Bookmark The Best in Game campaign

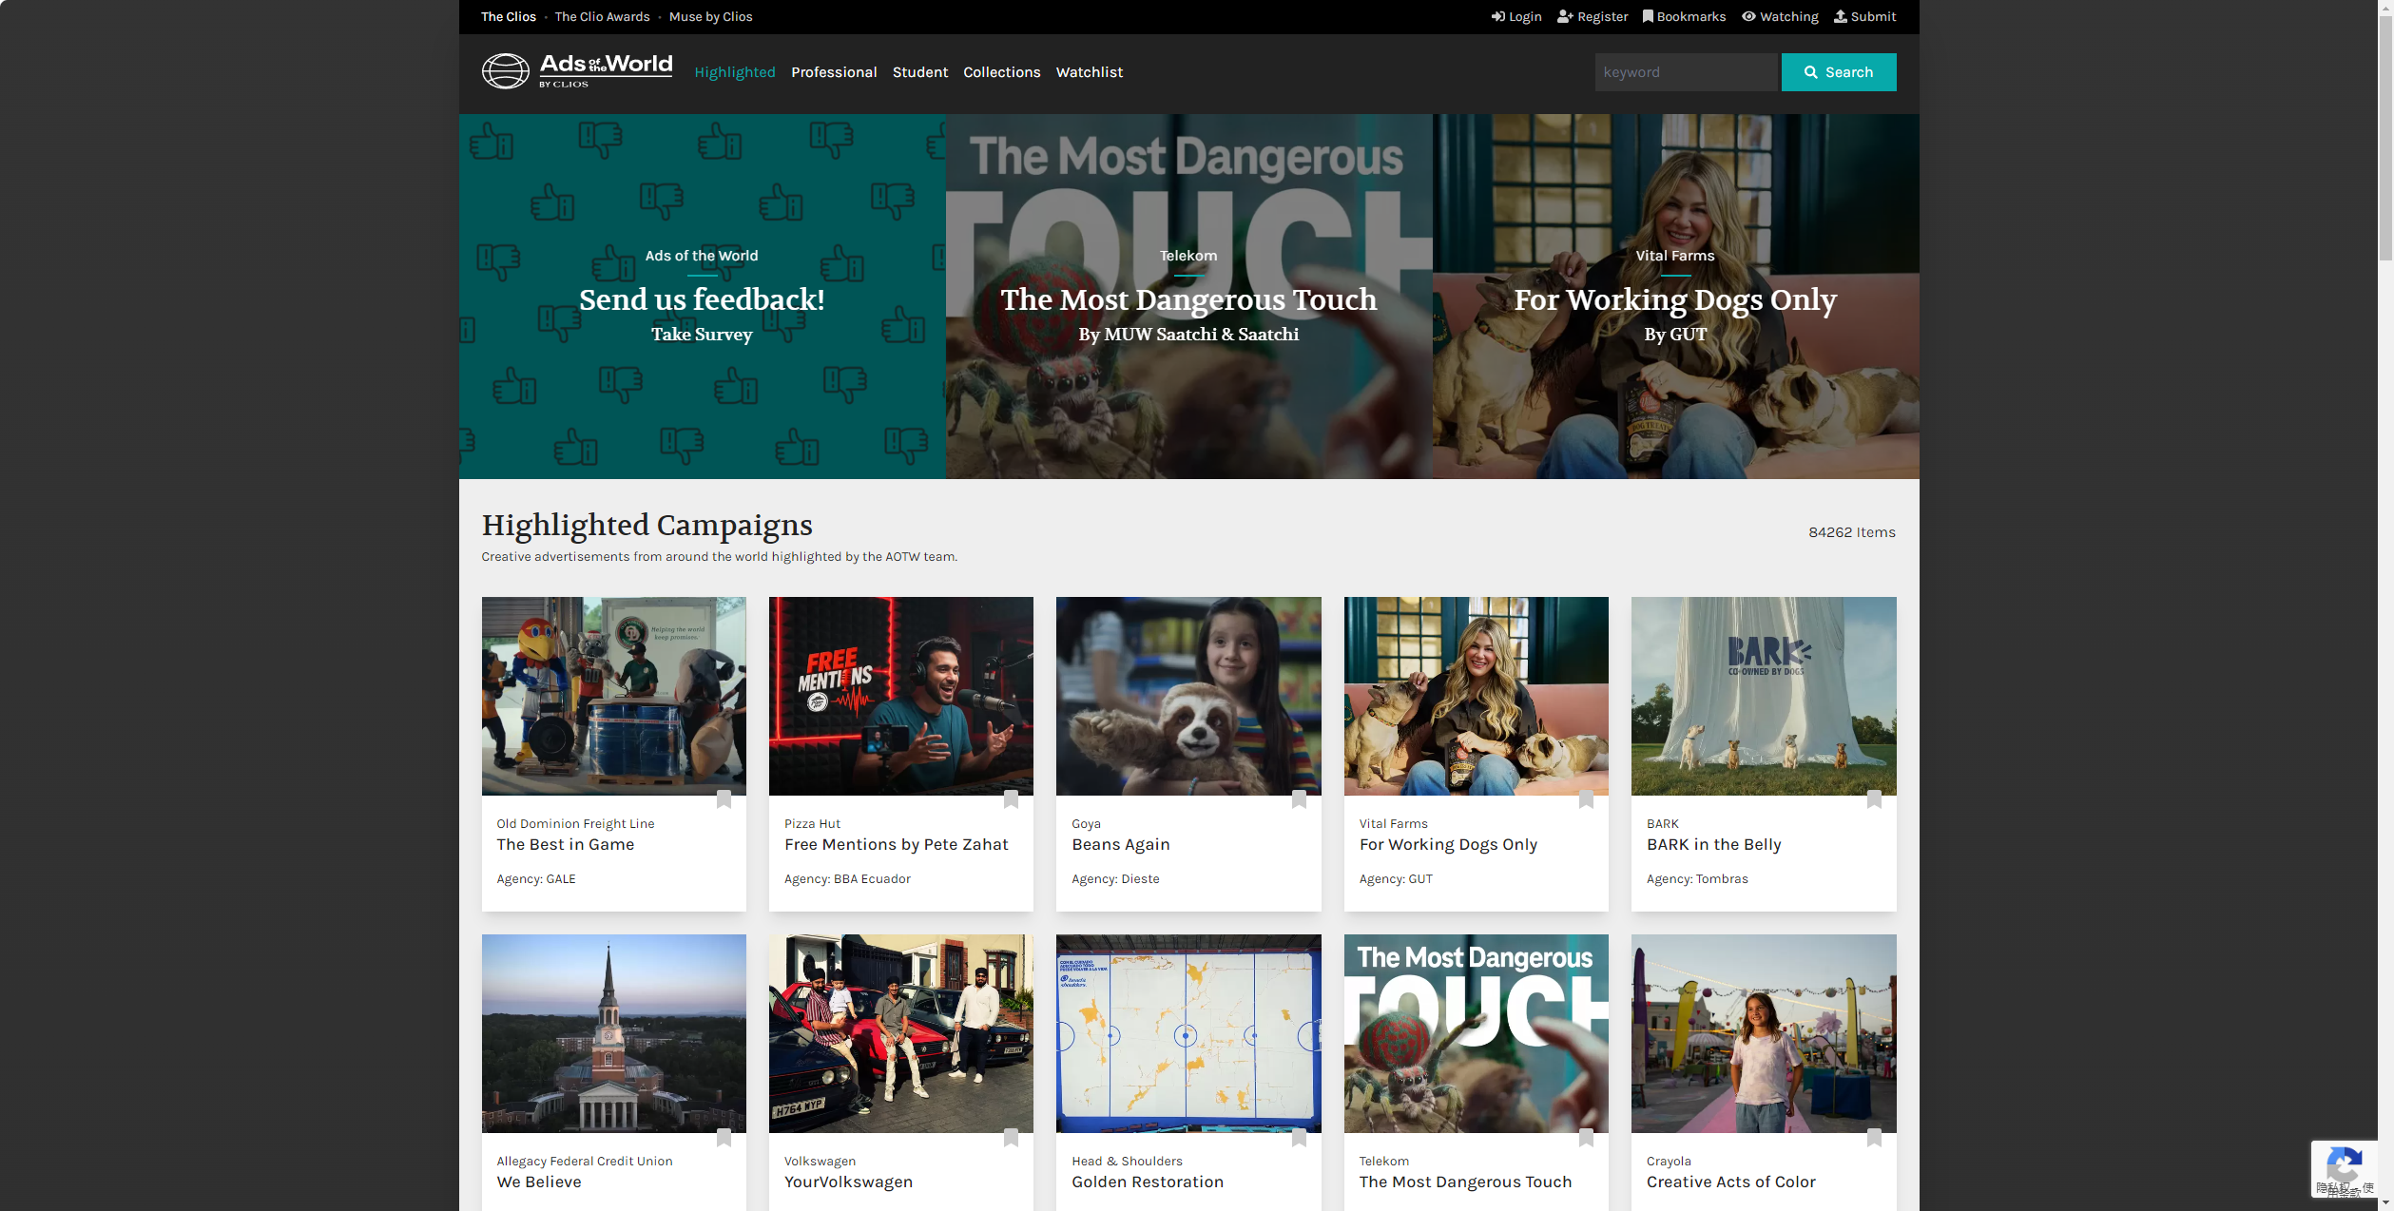pos(724,799)
